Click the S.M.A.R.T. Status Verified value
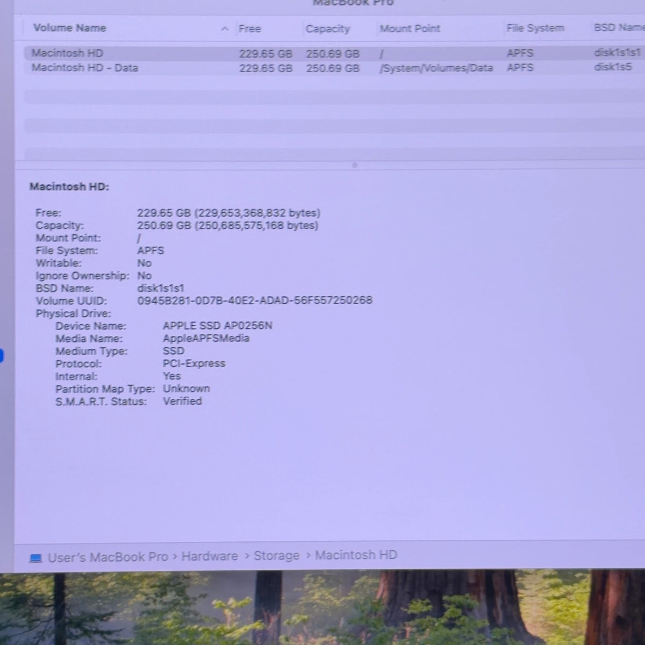Viewport: 645px width, 645px height. tap(183, 401)
